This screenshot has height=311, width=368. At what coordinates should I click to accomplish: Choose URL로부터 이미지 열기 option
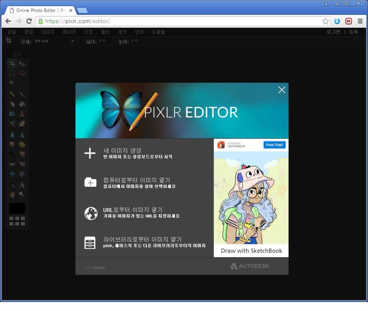pos(132,213)
